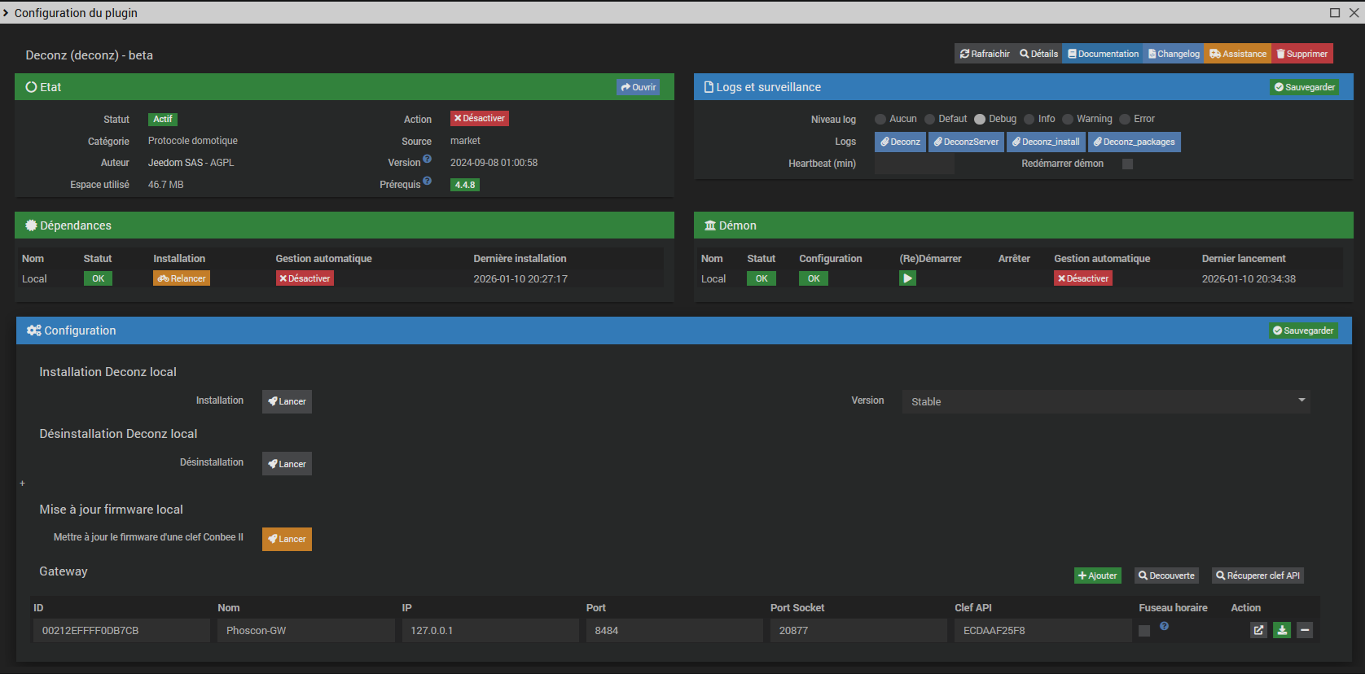Click the help icon beside Prérequis
The image size is (1365, 674).
(x=428, y=182)
